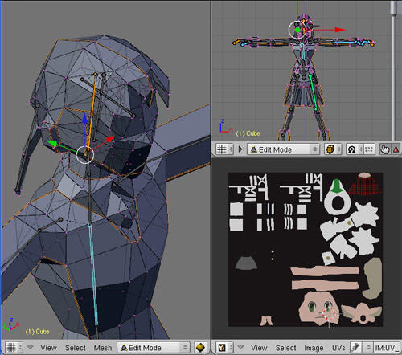Click the yellow solid draw type shading icon
This screenshot has height=355, width=402.
pyautogui.click(x=201, y=348)
